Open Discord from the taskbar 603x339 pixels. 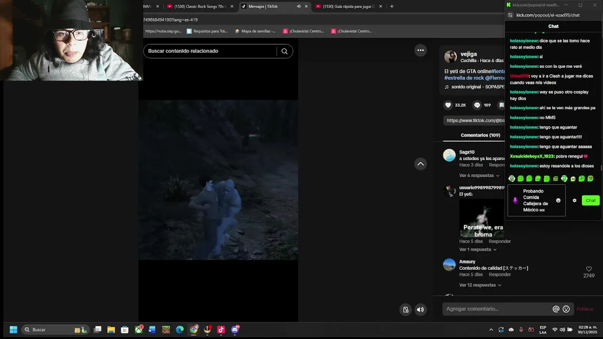click(x=235, y=330)
